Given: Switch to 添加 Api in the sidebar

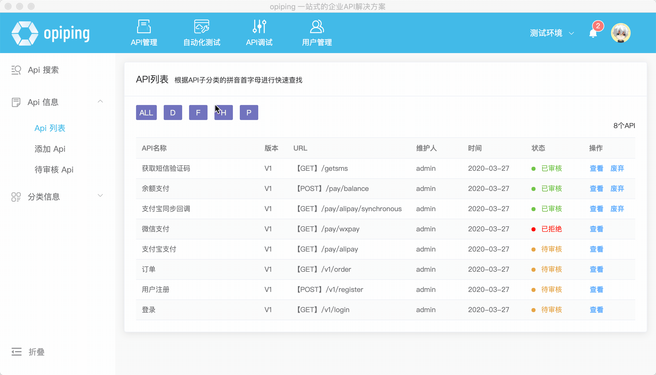Looking at the screenshot, I should (x=50, y=149).
